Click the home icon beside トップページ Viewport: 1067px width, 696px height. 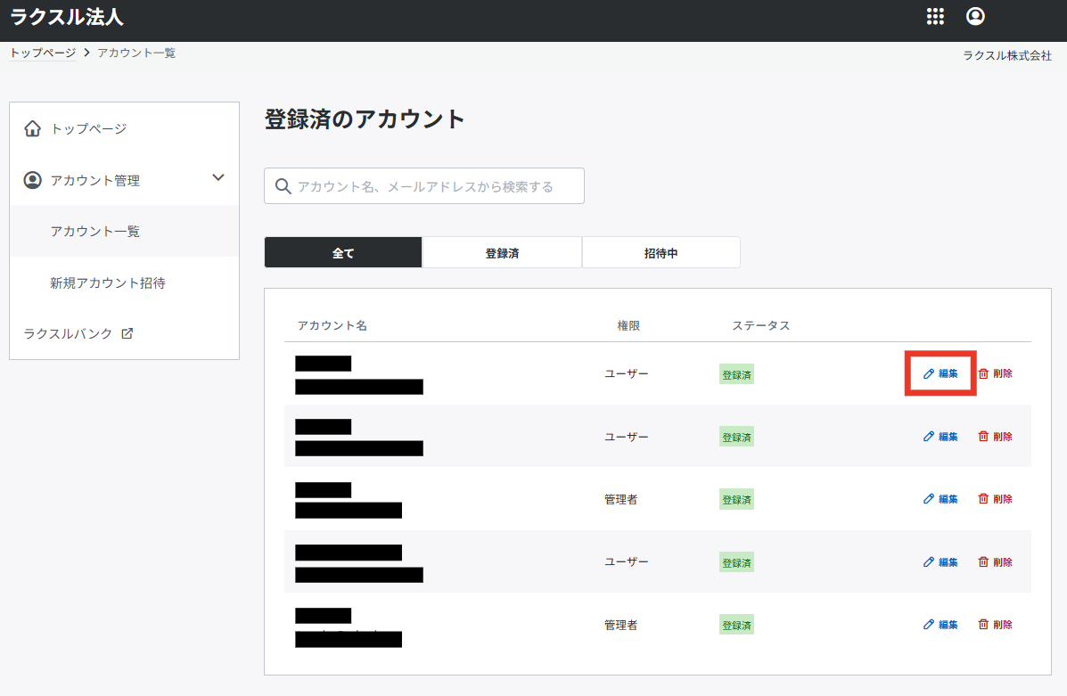pos(33,129)
